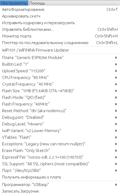
Task: Open the Flash Mode QIO submenu
Action: click(x=60, y=97)
